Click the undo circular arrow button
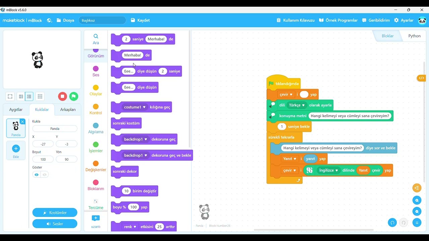The width and height of the screenshot is (429, 241). coord(392,223)
